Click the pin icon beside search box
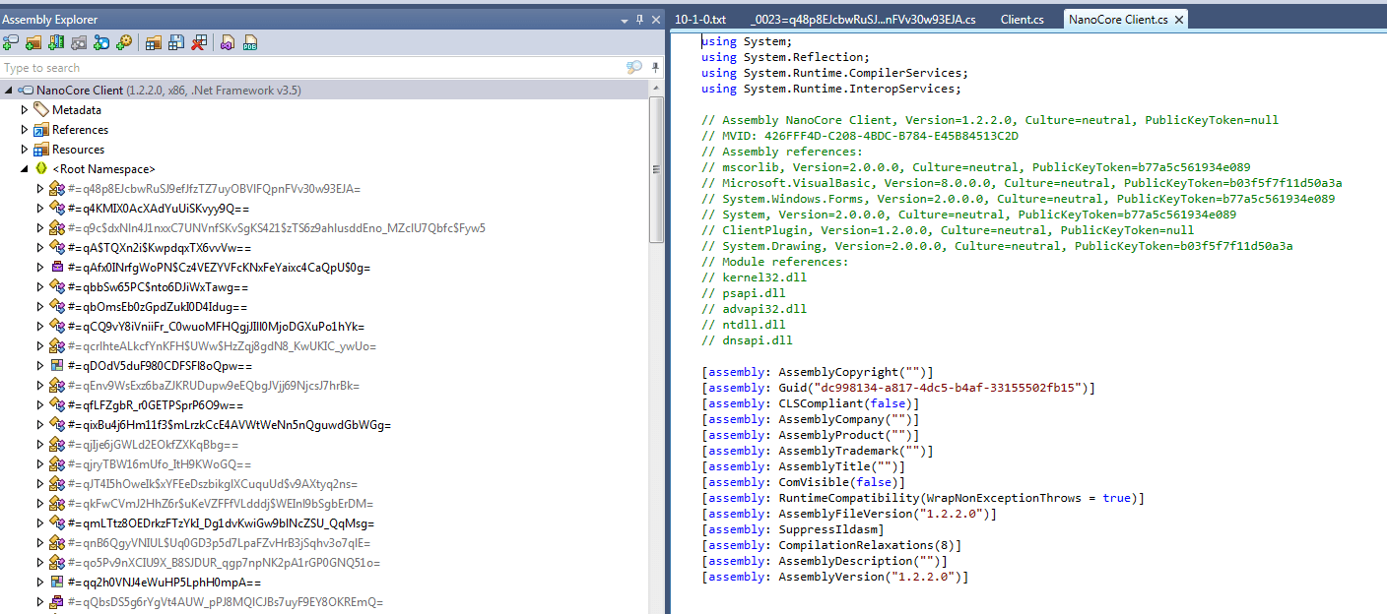1387x614 pixels. pos(655,68)
